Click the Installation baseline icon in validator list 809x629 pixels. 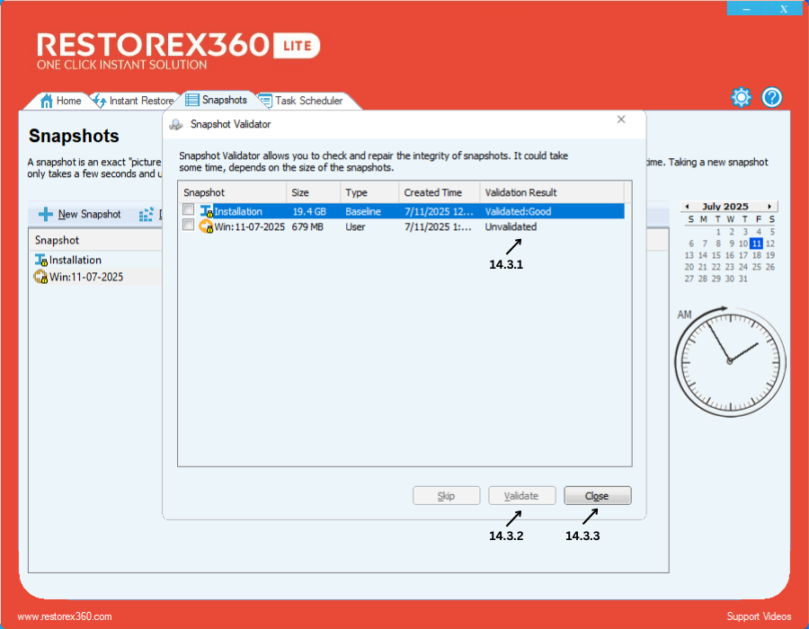point(206,211)
